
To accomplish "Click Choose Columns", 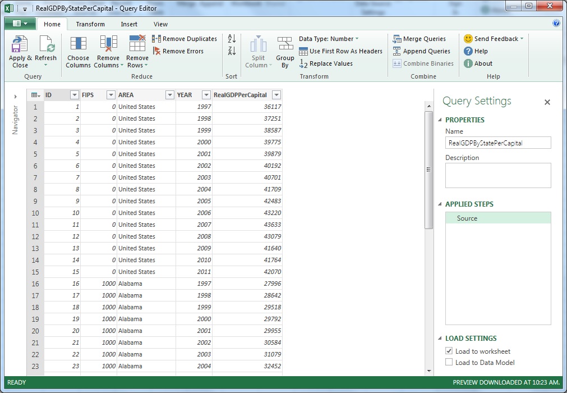I will [78, 51].
